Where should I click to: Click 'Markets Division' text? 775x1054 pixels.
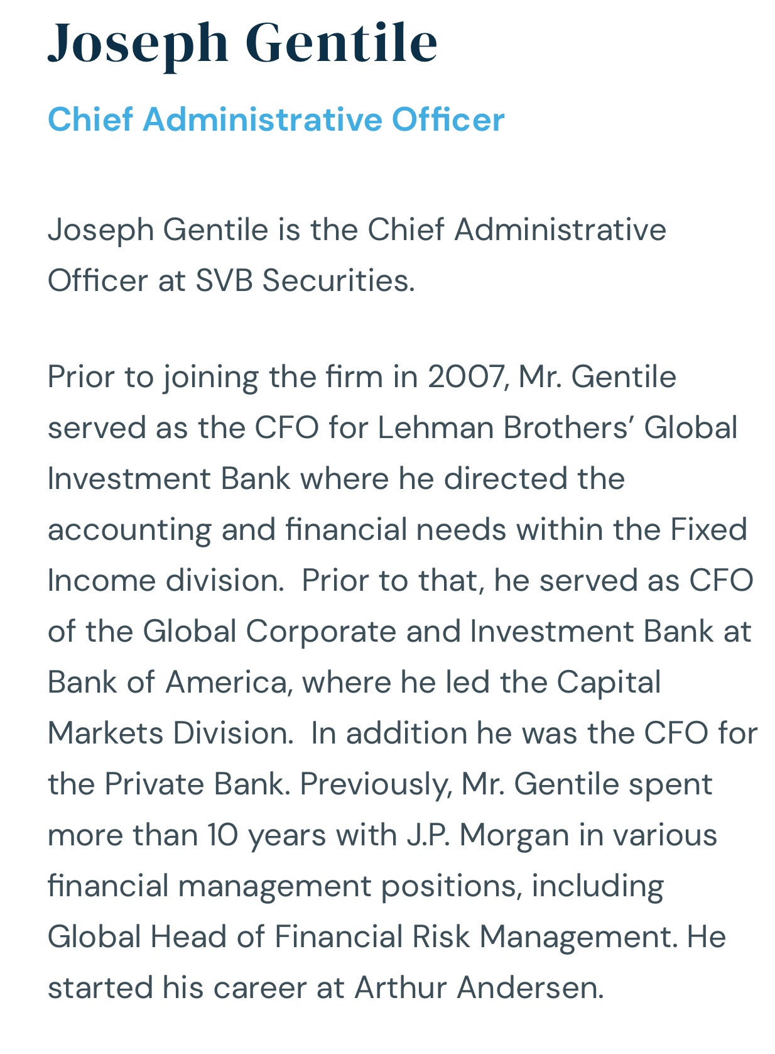(170, 733)
